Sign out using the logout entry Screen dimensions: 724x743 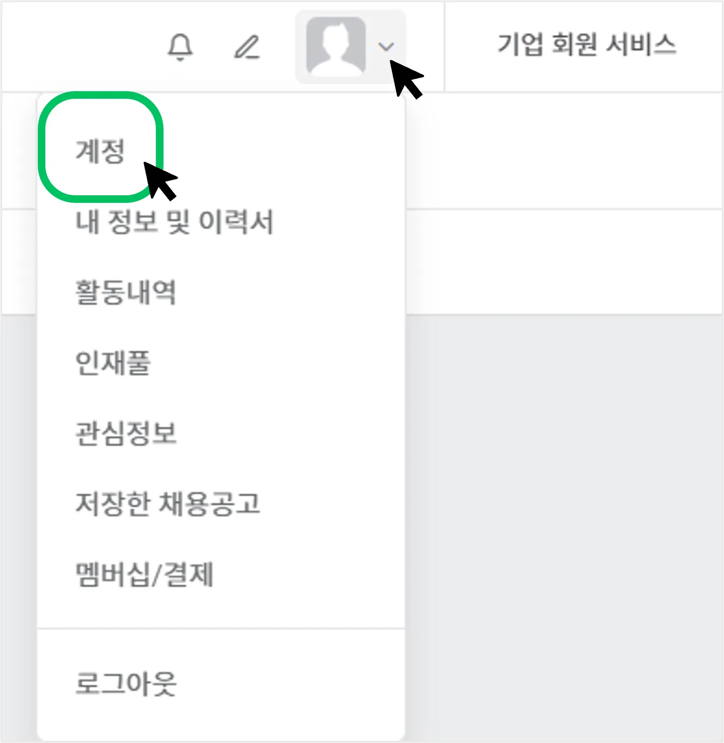pyautogui.click(x=125, y=684)
